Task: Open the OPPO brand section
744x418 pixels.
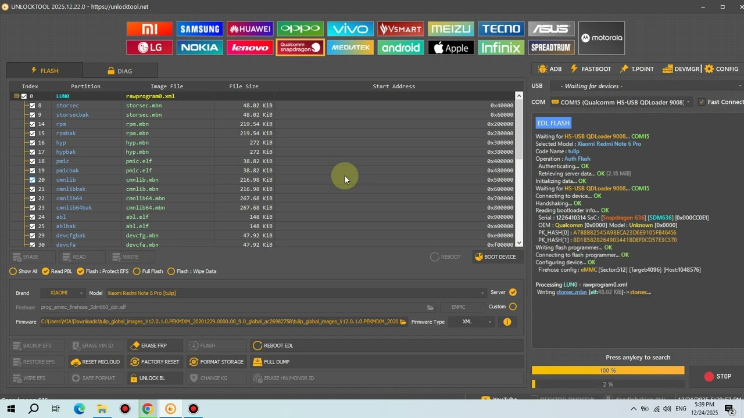Action: (x=300, y=29)
